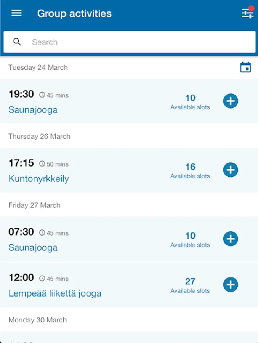258x343 pixels.
Task: Add the Lempeää liikettä jooga booking
Action: pos(231,285)
